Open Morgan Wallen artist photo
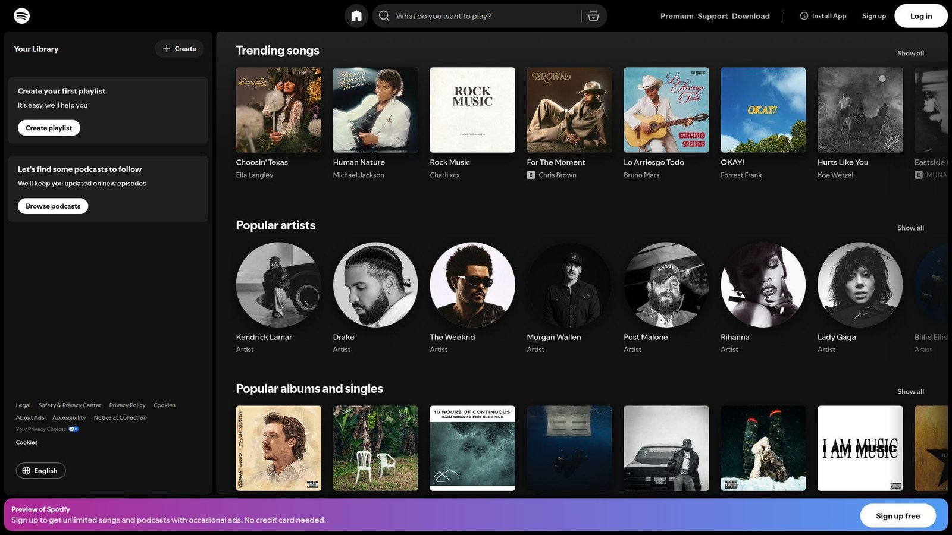The image size is (952, 535). tap(569, 285)
